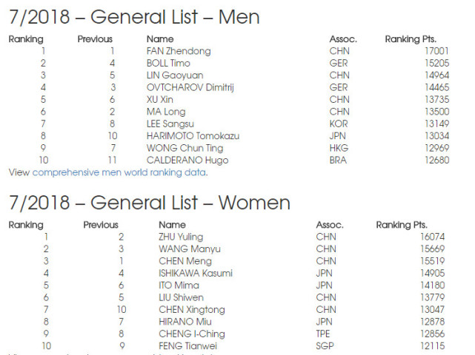Click the TPE association code
This screenshot has height=355, width=475.
(x=322, y=334)
